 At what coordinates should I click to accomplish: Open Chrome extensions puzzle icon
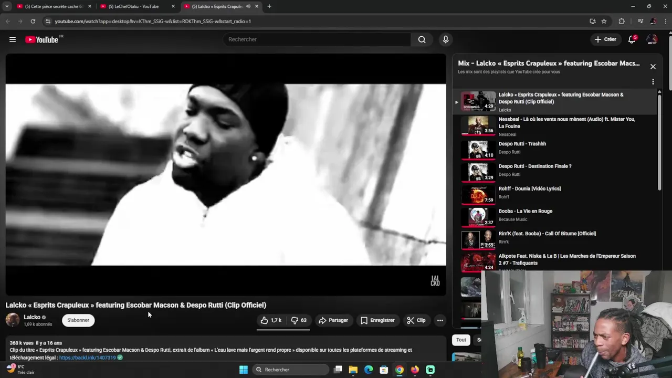[x=622, y=22]
